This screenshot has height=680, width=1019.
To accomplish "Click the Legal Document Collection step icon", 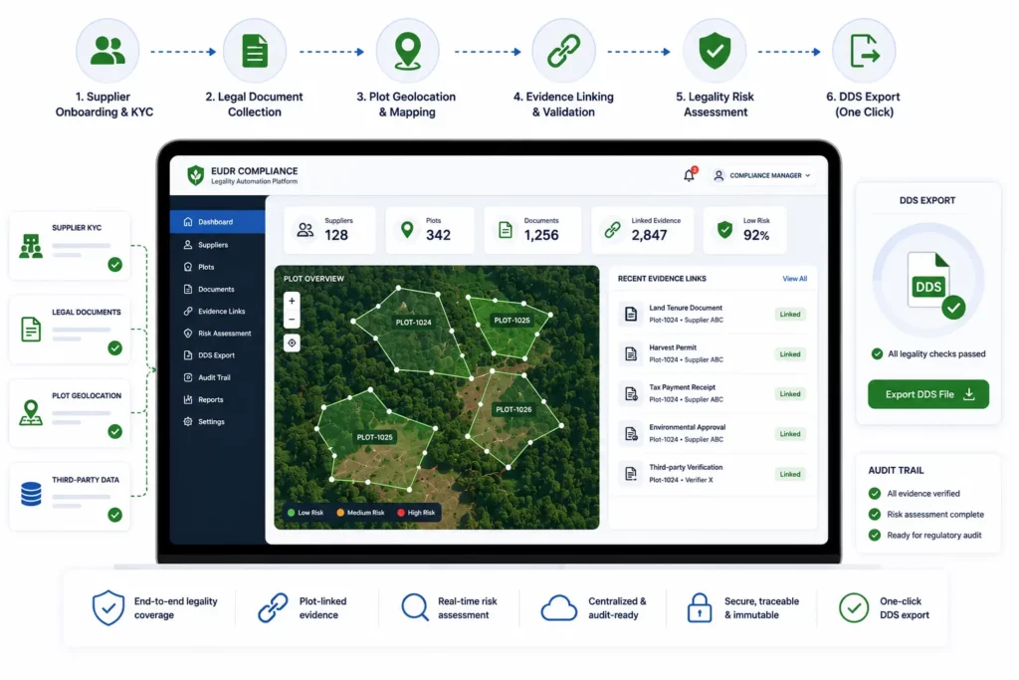I will click(x=255, y=51).
